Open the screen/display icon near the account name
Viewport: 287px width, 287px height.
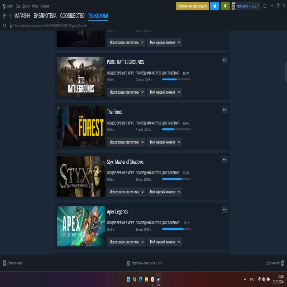(x=264, y=6)
